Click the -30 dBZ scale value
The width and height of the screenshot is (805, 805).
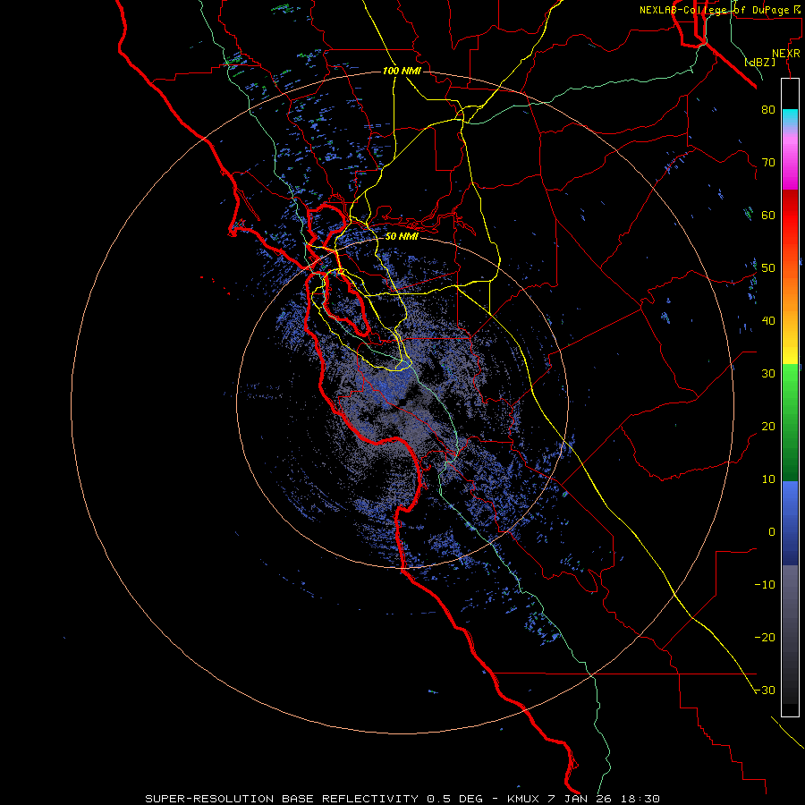tap(765, 690)
